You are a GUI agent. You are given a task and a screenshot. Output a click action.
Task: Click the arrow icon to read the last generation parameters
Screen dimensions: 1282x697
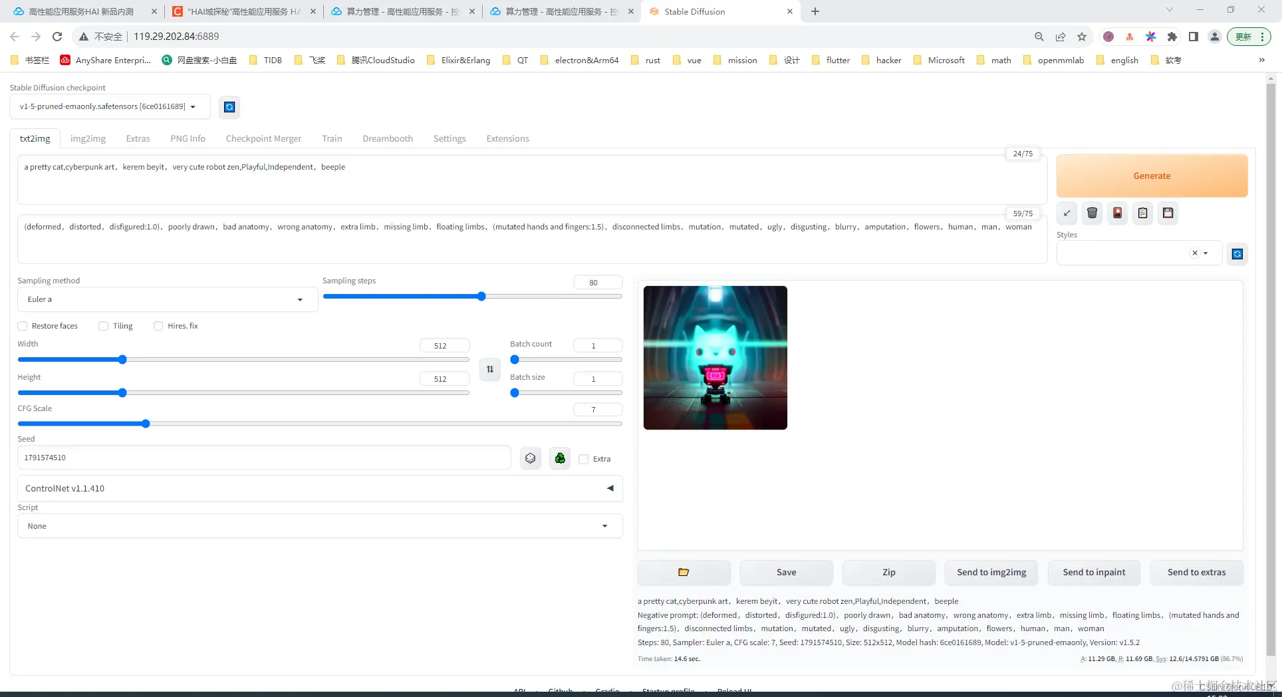1067,213
